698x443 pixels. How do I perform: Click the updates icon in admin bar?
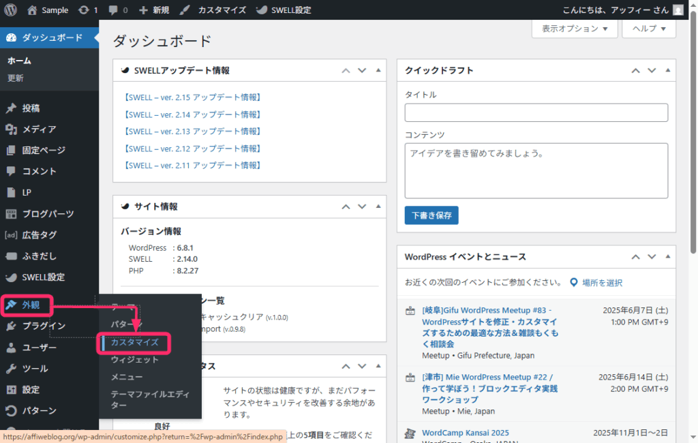[83, 10]
